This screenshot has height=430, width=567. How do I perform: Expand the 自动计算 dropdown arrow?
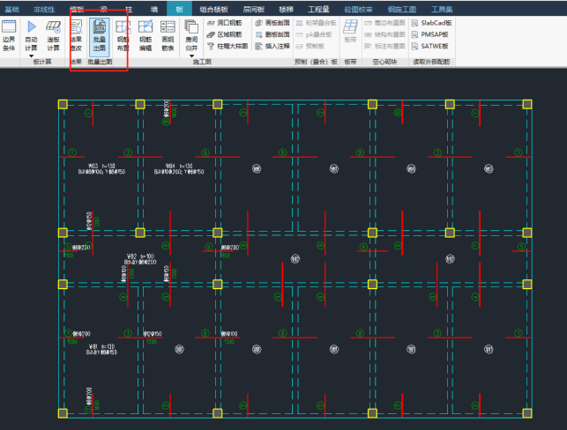(32, 56)
